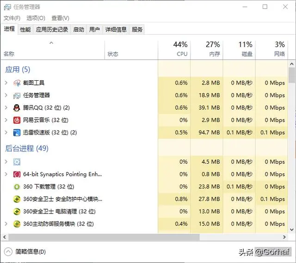The image size is (296, 263).
Task: Sort by 名称 column header
Action: click(x=53, y=50)
